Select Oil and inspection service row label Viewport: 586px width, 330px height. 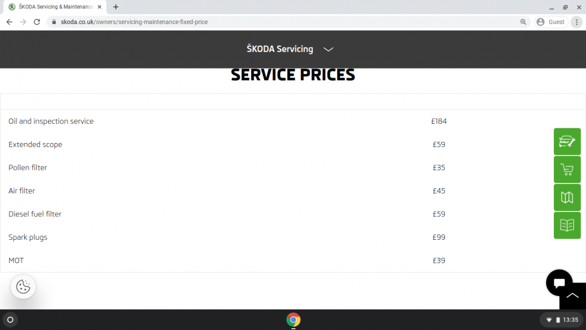click(x=51, y=121)
